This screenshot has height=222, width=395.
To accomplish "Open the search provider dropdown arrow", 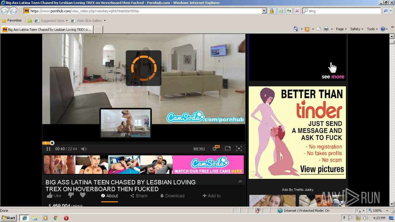I will (x=391, y=11).
